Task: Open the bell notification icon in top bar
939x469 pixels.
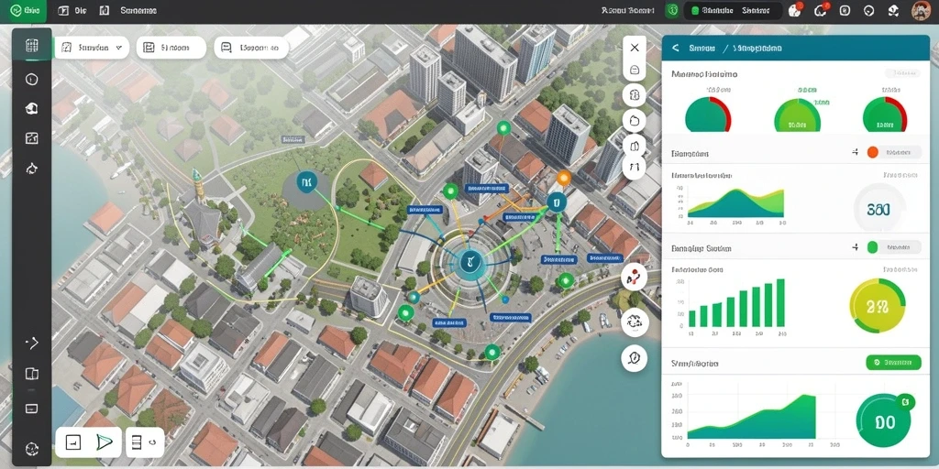Action: [x=820, y=10]
